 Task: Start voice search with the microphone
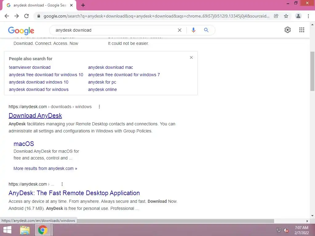click(x=193, y=30)
